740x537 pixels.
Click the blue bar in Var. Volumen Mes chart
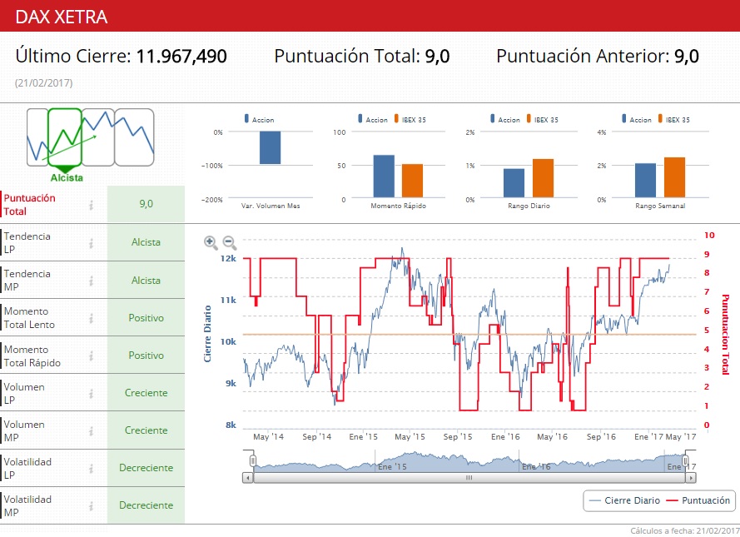270,147
